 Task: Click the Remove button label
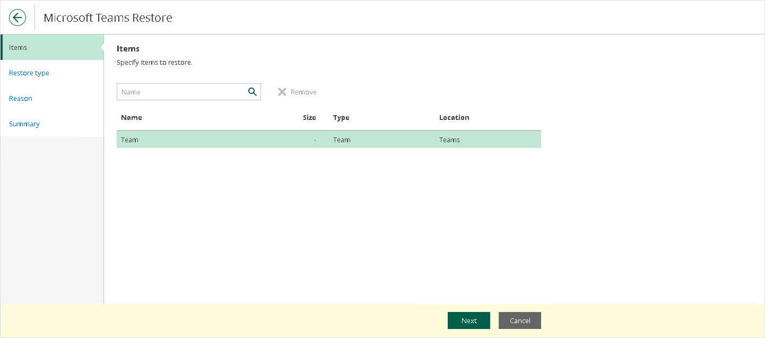point(303,92)
